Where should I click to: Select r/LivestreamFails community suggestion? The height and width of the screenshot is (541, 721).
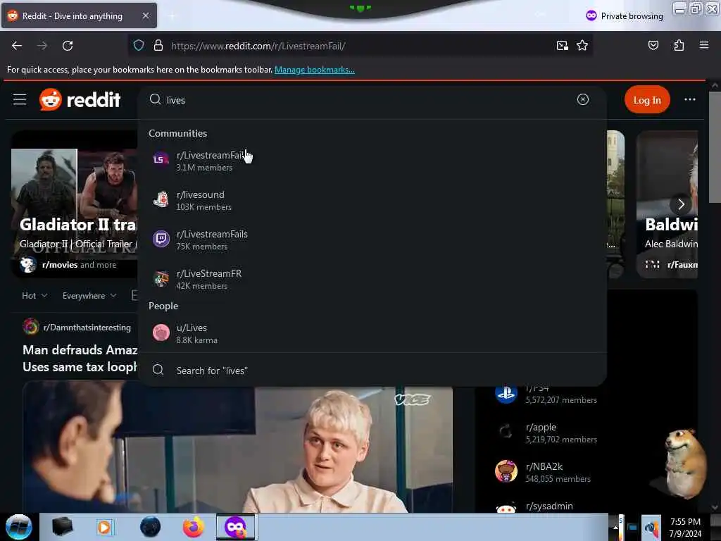click(372, 240)
